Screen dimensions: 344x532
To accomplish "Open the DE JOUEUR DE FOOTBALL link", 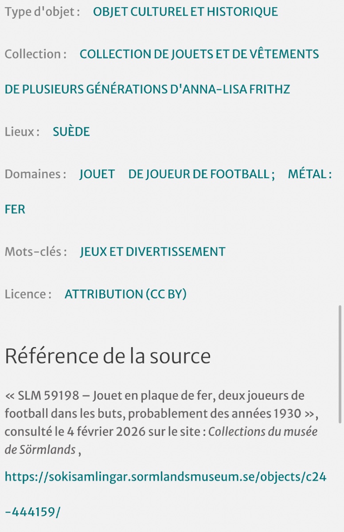I will tap(201, 174).
